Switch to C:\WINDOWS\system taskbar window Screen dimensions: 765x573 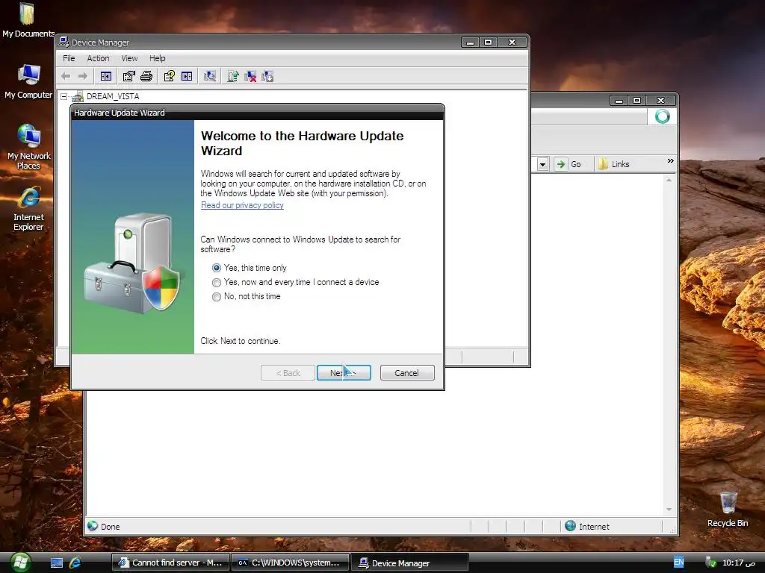click(x=290, y=563)
